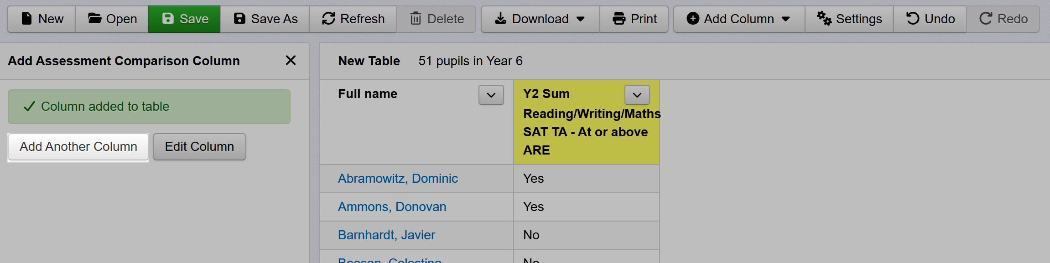Image resolution: width=1050 pixels, height=263 pixels.
Task: Save the table with the green Save button
Action: pyautogui.click(x=184, y=19)
